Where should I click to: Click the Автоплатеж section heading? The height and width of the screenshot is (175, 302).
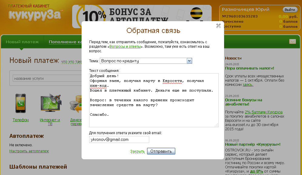(27, 136)
